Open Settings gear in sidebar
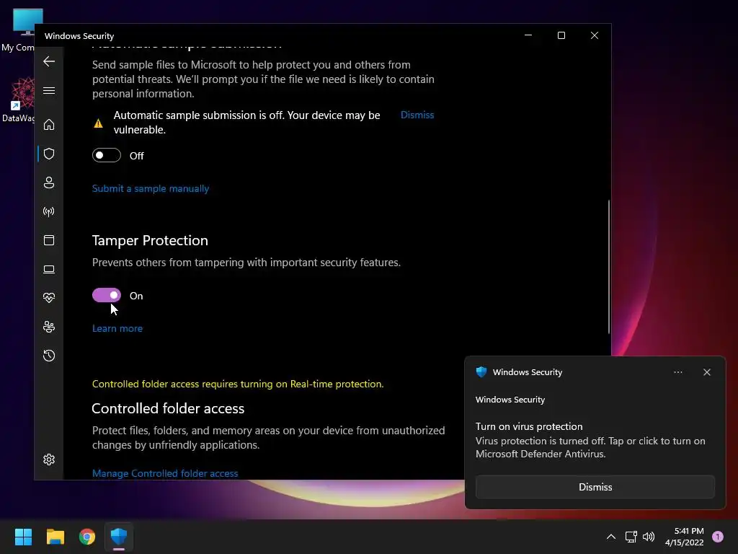 point(49,460)
